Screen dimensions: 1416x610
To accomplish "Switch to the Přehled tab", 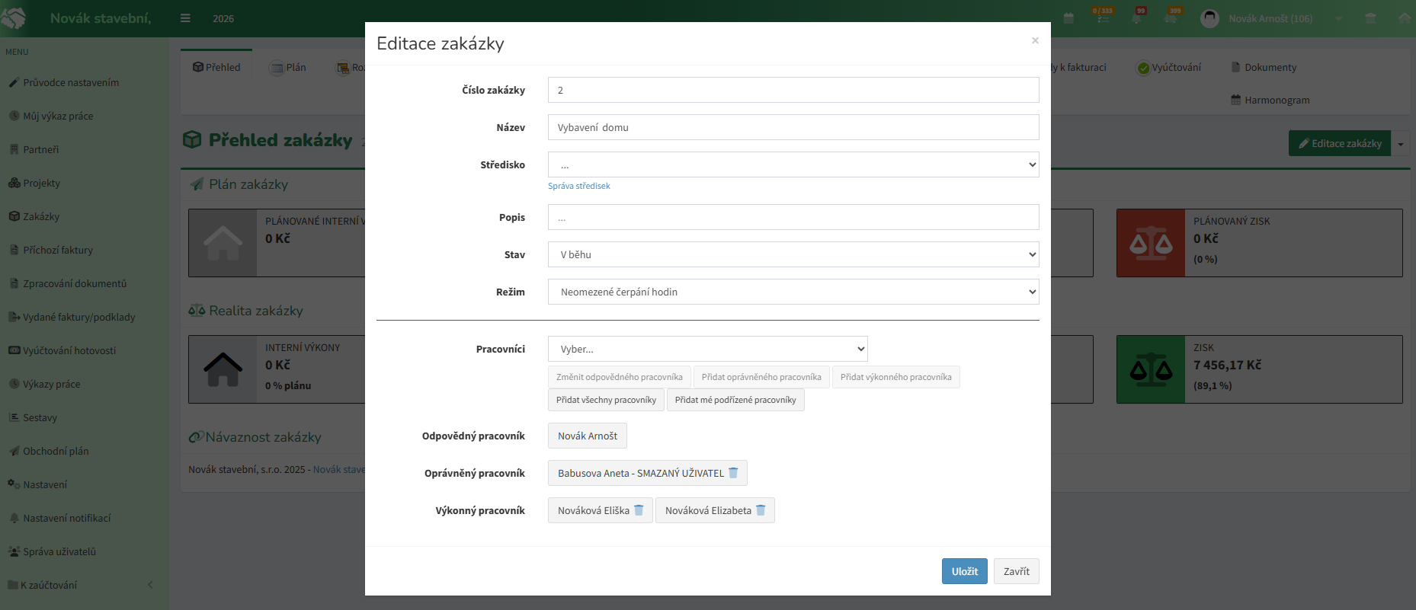I will [x=216, y=67].
